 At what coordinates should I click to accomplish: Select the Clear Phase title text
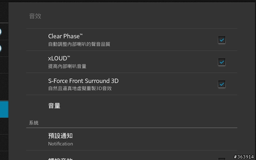65,36
